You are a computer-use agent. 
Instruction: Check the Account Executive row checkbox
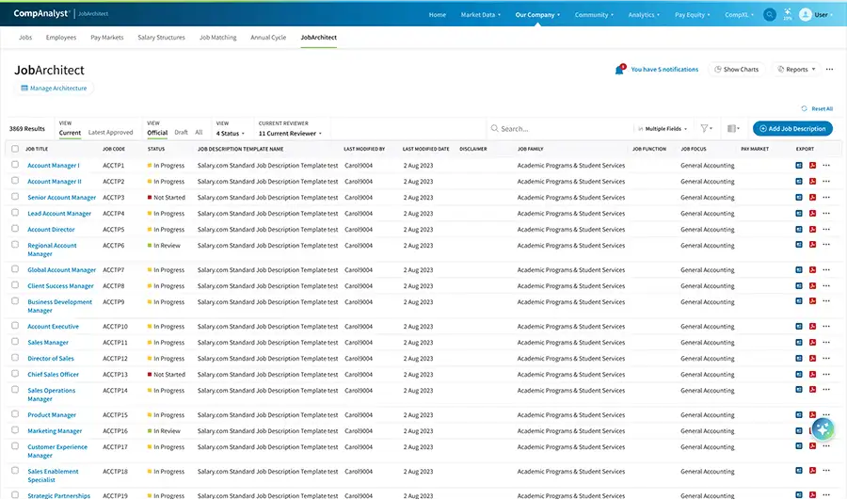(15, 326)
